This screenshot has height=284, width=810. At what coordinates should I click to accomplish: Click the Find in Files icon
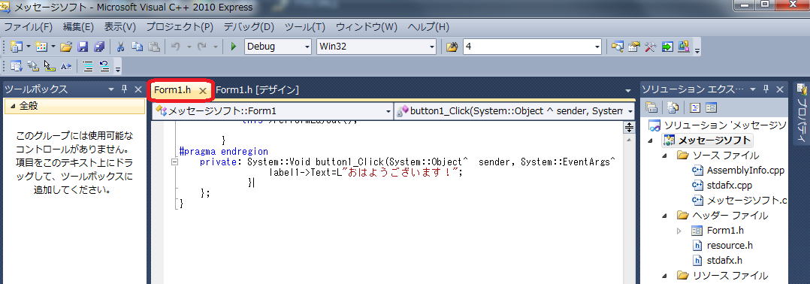coord(452,47)
